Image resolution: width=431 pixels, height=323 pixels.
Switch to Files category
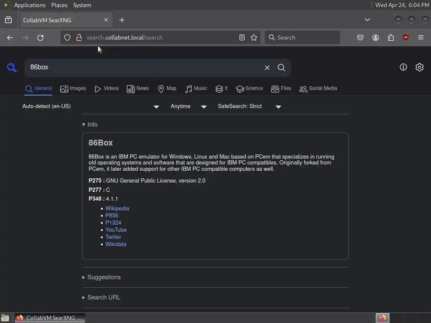[281, 88]
